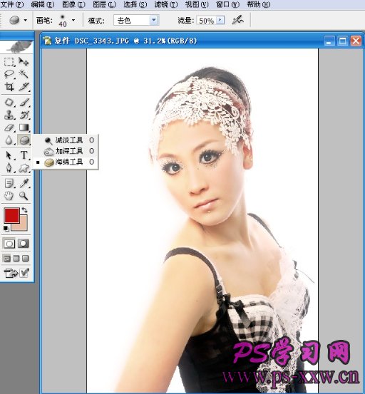Viewport: 365px width, 394px height.
Task: Select the Clone Stamp tool
Action: [x=9, y=115]
